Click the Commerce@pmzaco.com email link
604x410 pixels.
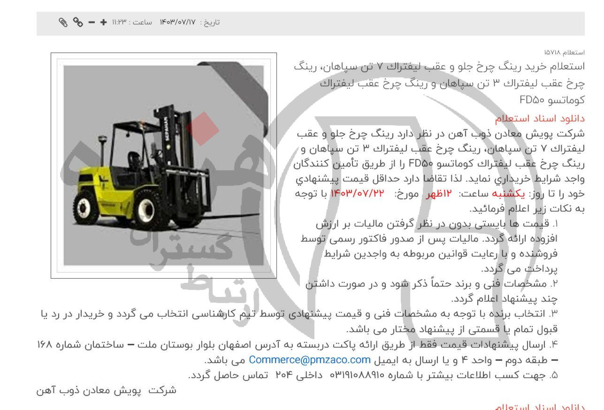pyautogui.click(x=310, y=360)
